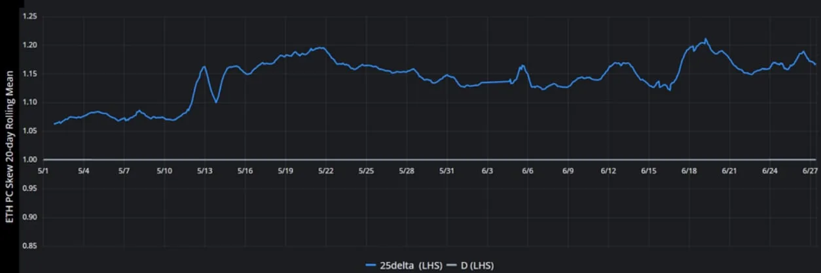Click the 1.15 y-axis value
Image resolution: width=821 pixels, height=273 pixels.
[x=29, y=74]
